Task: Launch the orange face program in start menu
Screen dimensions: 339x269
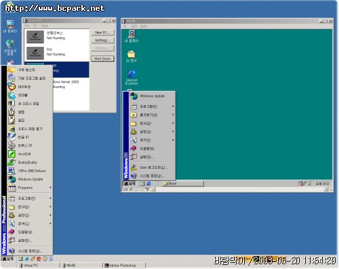Action: coord(30,87)
